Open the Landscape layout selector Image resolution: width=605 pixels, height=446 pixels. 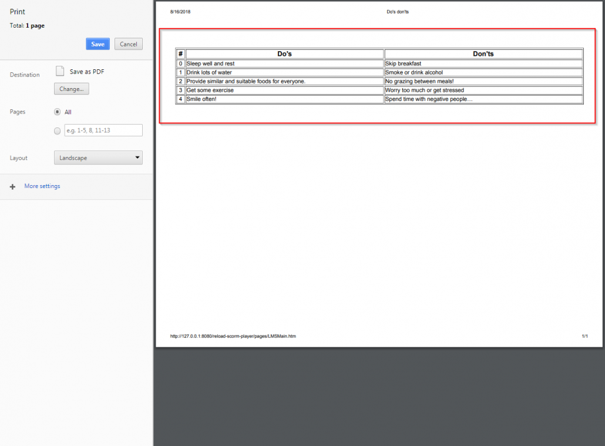pyautogui.click(x=98, y=157)
